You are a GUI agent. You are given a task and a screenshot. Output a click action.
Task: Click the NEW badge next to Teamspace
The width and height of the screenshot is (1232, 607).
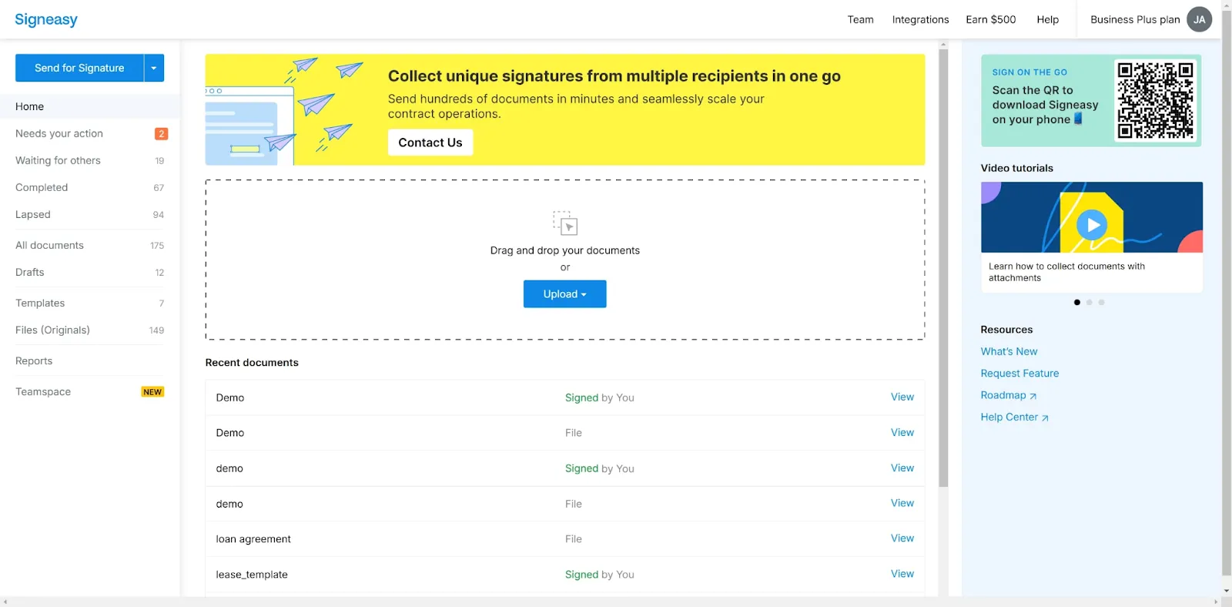152,391
